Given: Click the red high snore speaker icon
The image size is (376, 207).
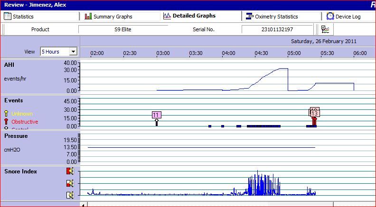Looking at the screenshot, I should 70,171.
